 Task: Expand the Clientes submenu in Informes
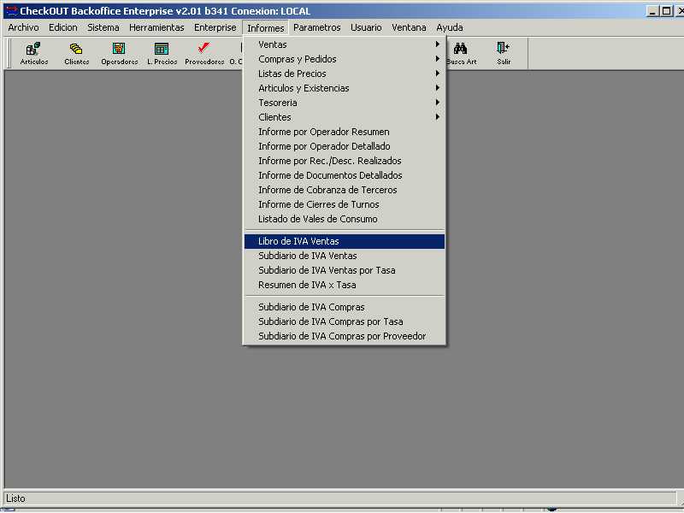click(345, 117)
